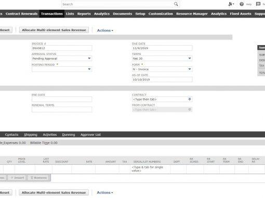
Task: Click the Price Level column header
Action: (x=22, y=160)
